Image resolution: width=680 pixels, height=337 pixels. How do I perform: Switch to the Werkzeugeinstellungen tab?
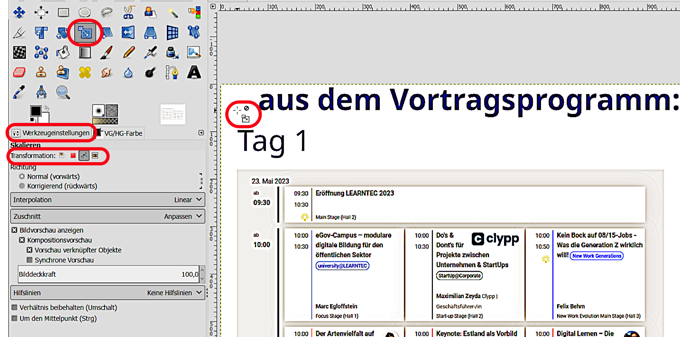[50, 133]
